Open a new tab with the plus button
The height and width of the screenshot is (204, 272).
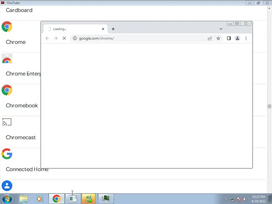113,29
